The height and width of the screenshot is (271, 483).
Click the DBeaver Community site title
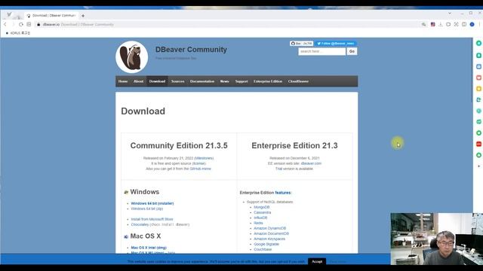(x=191, y=50)
